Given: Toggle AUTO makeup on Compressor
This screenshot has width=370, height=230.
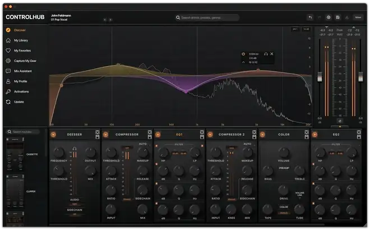Looking at the screenshot, I should tap(143, 144).
